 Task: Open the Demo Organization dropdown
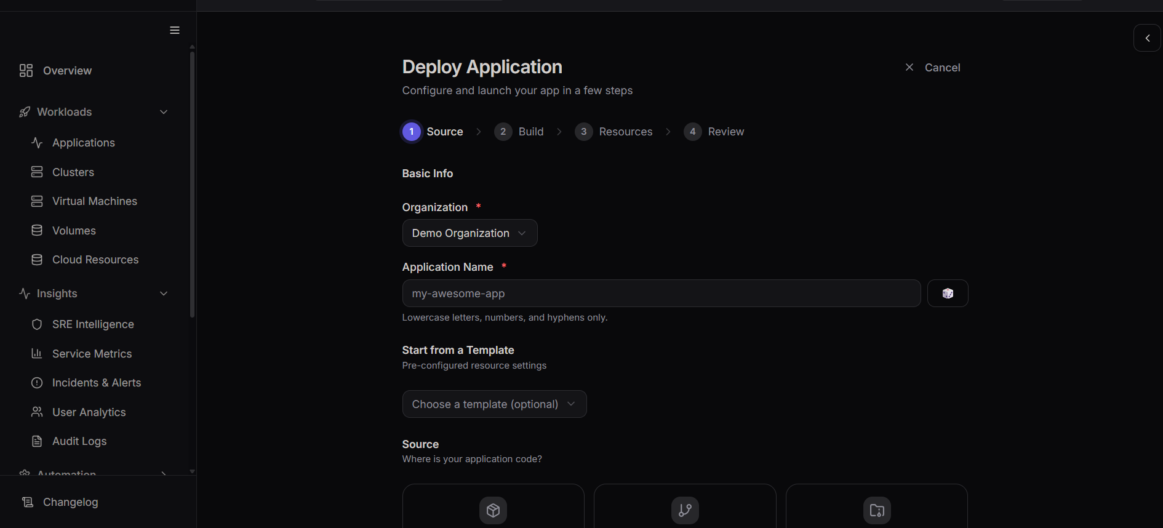(470, 233)
